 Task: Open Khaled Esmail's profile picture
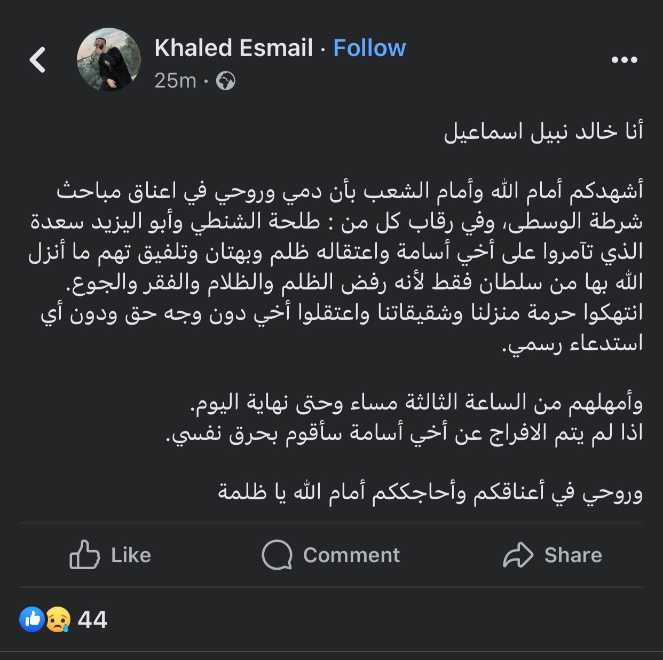109,60
